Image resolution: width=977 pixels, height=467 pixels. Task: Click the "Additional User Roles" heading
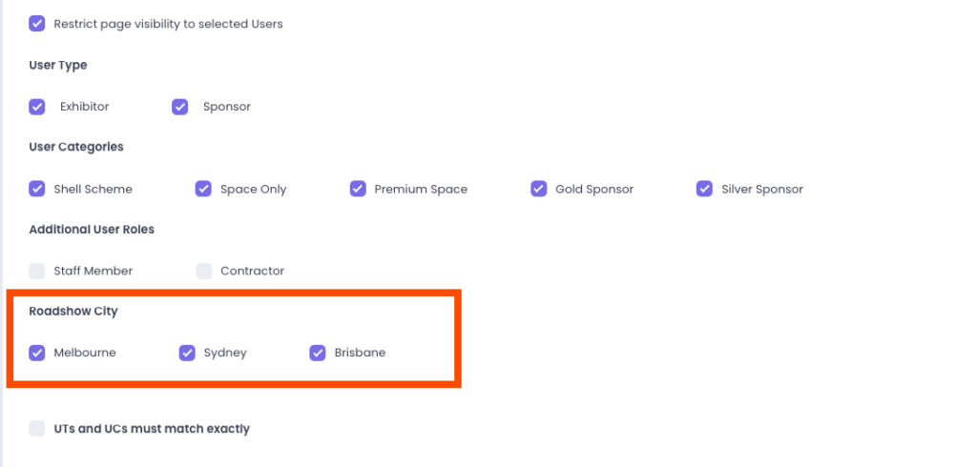[x=92, y=230]
